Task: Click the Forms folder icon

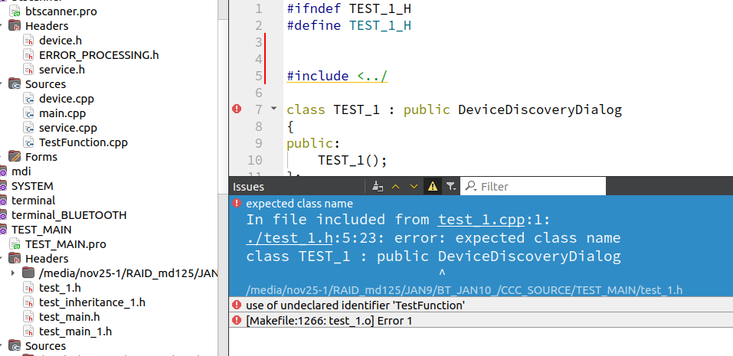Action: (x=15, y=157)
